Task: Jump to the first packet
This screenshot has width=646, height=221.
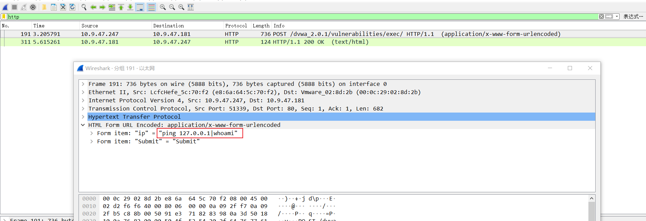Action: click(x=121, y=7)
